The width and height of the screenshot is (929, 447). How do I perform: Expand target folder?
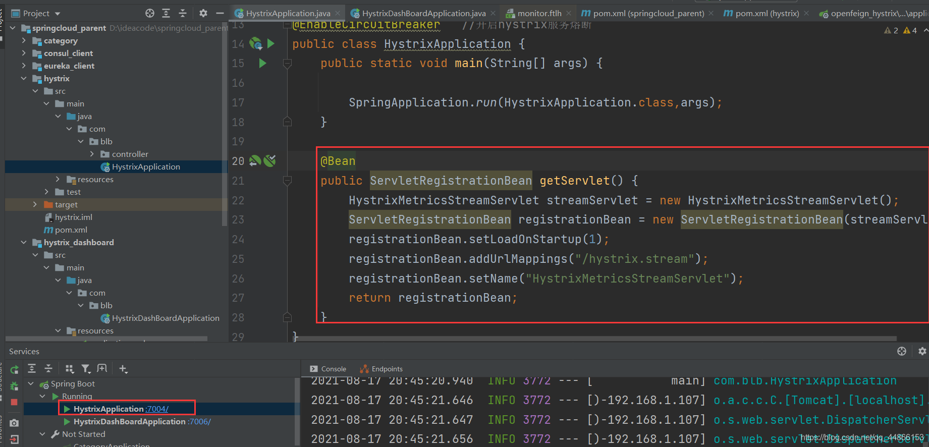click(35, 204)
